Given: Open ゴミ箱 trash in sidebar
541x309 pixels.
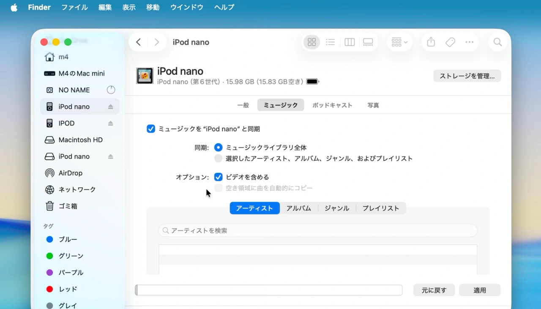Looking at the screenshot, I should click(x=79, y=206).
